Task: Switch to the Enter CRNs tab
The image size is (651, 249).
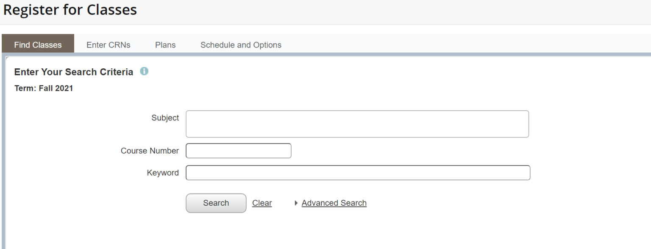Action: click(x=108, y=45)
